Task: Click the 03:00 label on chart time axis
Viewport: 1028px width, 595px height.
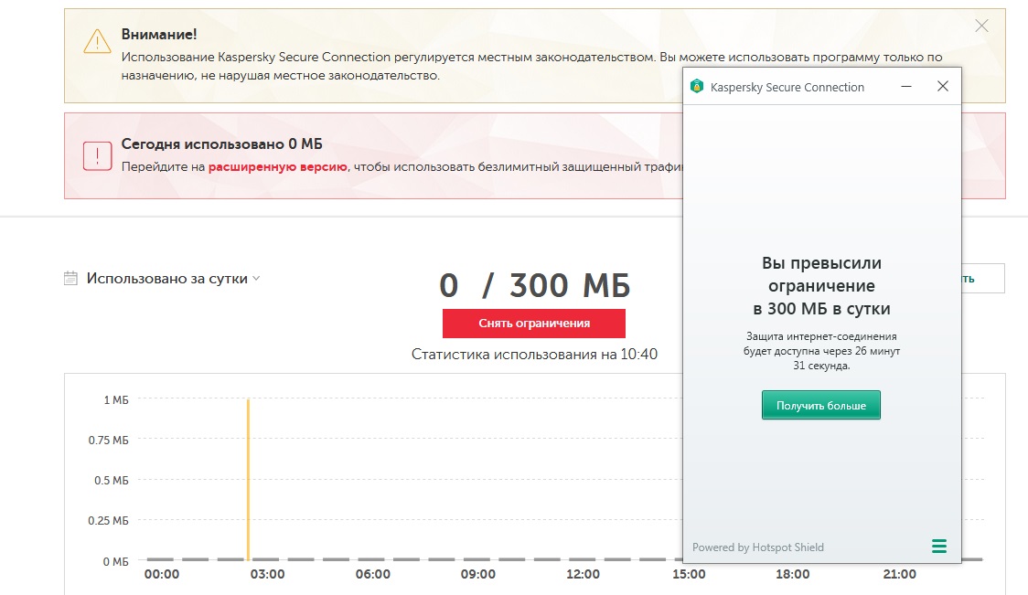Action: [268, 574]
